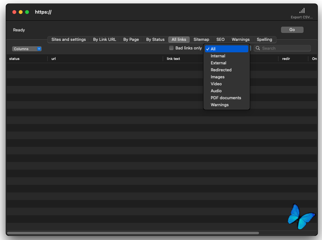Image resolution: width=322 pixels, height=240 pixels.
Task: Click the blue butterfly logo
Action: 301,217
